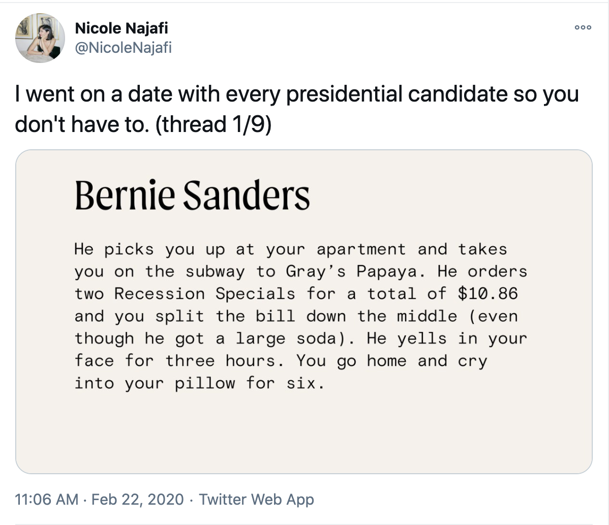This screenshot has width=609, height=525.
Task: Open the Nicole Najafi display name link
Action: coord(121,28)
